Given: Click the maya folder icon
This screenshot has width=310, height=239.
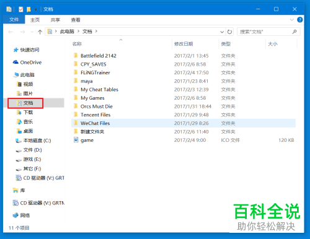Looking at the screenshot, I should 76,81.
